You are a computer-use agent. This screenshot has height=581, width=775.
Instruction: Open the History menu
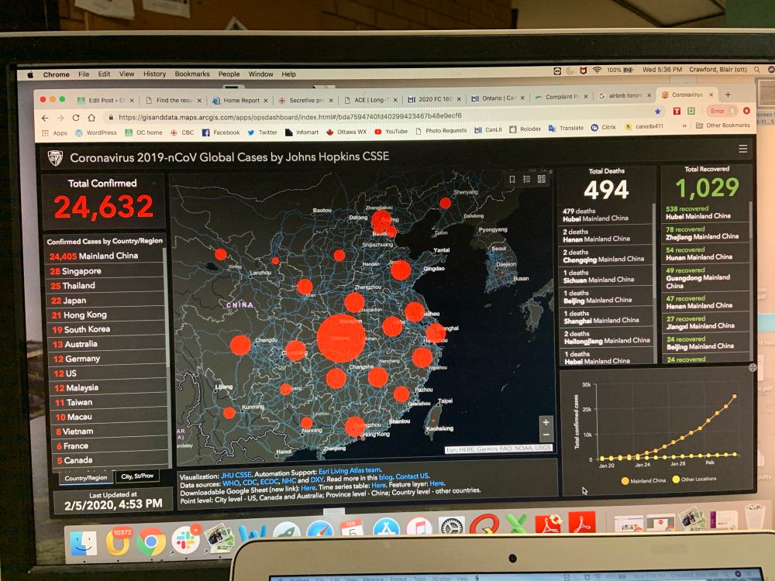(x=154, y=74)
